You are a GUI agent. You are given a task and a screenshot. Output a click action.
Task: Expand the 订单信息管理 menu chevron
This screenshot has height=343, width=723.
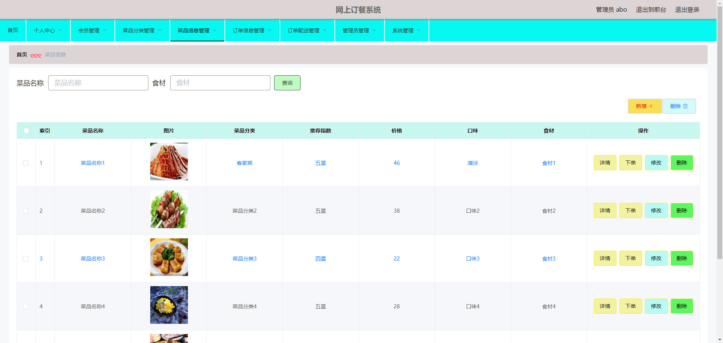tap(270, 30)
